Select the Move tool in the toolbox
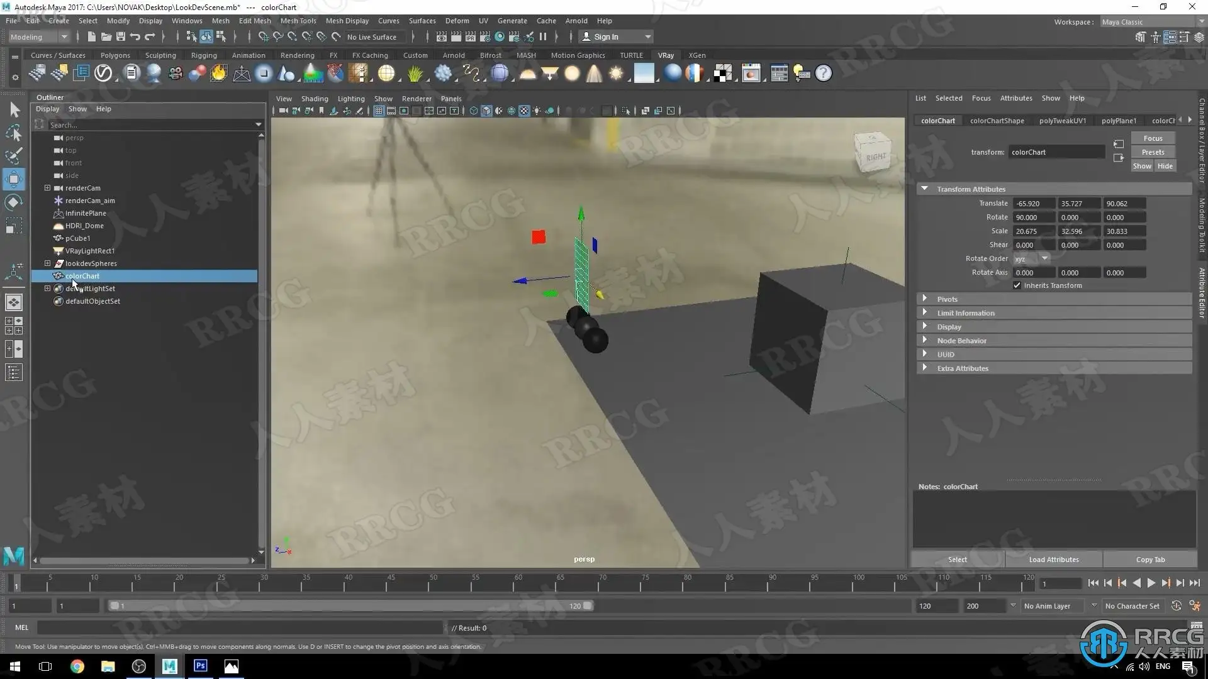Image resolution: width=1208 pixels, height=679 pixels. pos(13,179)
